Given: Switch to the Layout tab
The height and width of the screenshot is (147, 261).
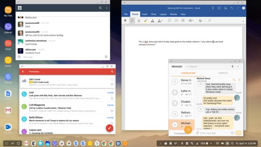Looking at the screenshot, I should pos(163,14).
